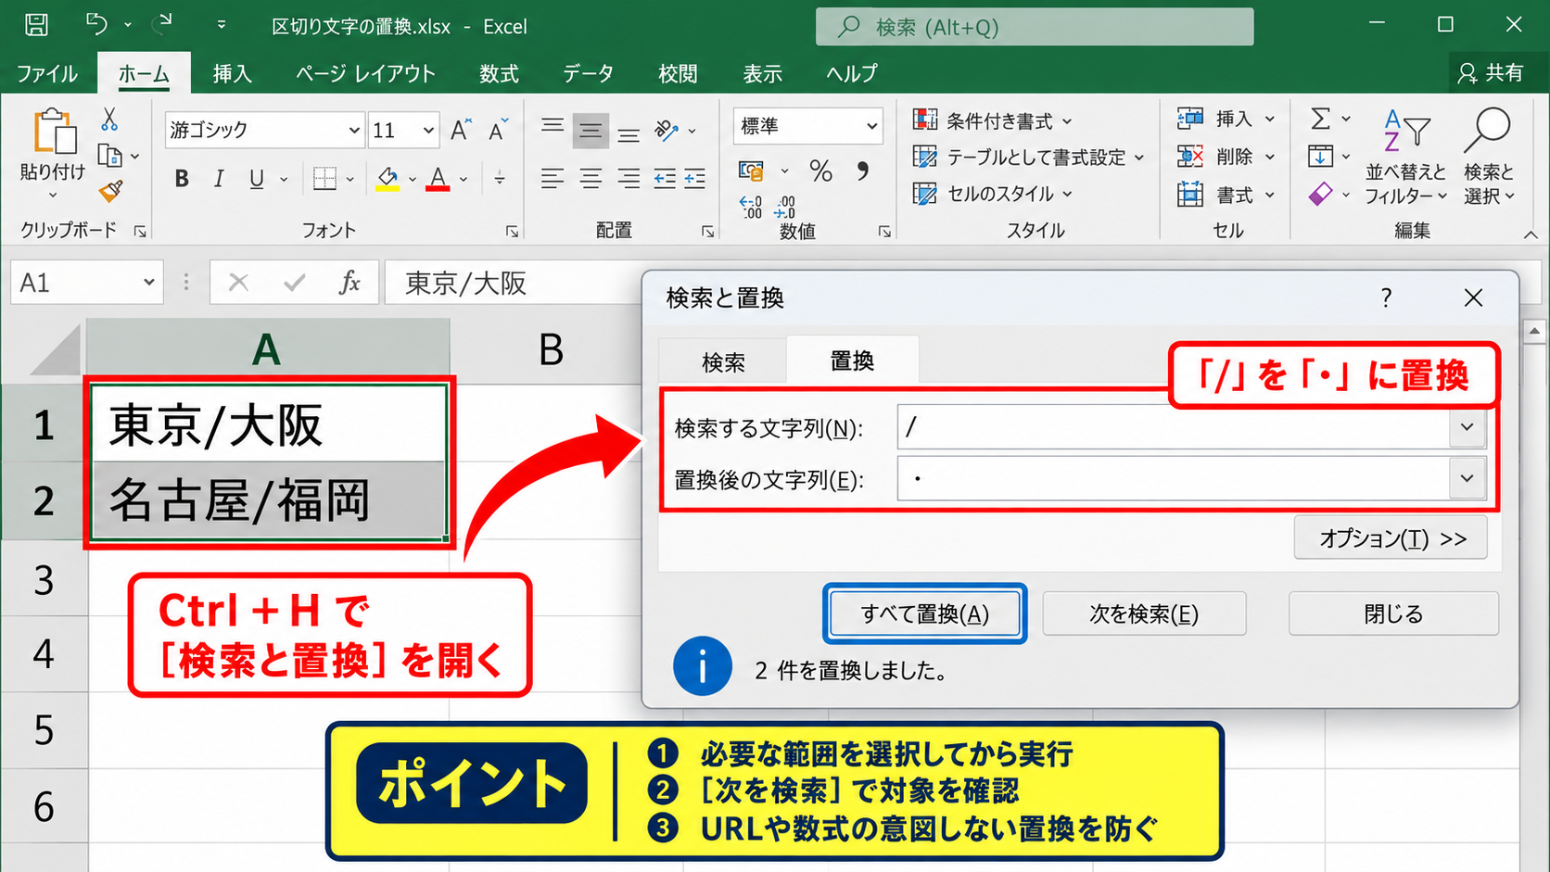Screen dimensions: 1550x872
Task: Click the Insert Function fx icon
Action: tap(349, 283)
